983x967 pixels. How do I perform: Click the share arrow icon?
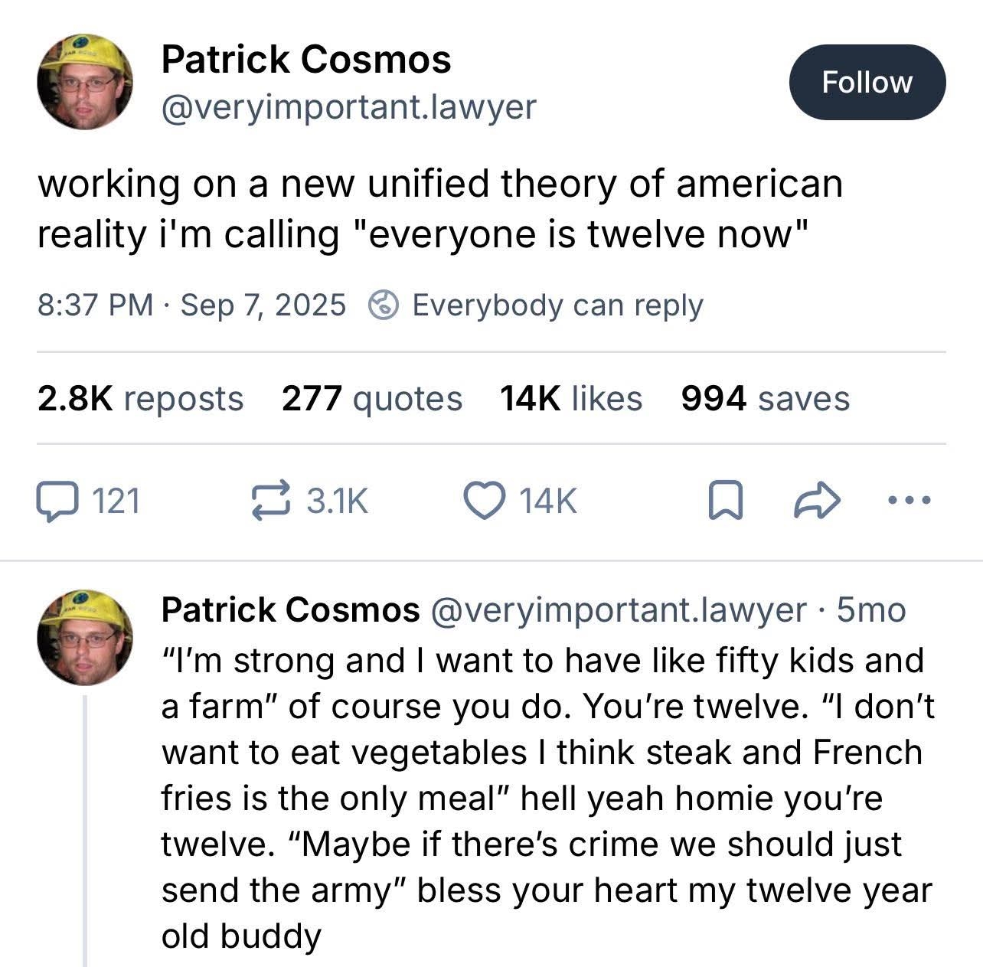(x=818, y=501)
